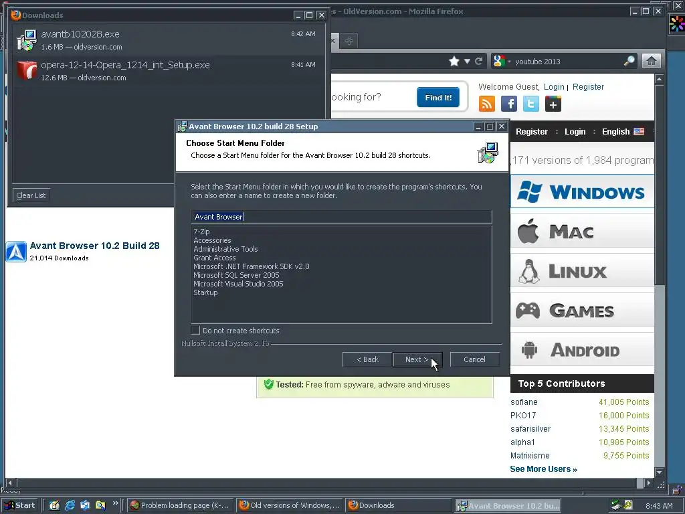This screenshot has height=514, width=685.
Task: Switch to Downloads taskbar item
Action: (397, 505)
